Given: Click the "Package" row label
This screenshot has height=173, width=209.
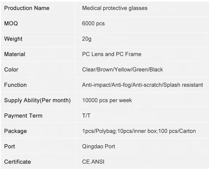Looking at the screenshot, I should click(16, 131).
